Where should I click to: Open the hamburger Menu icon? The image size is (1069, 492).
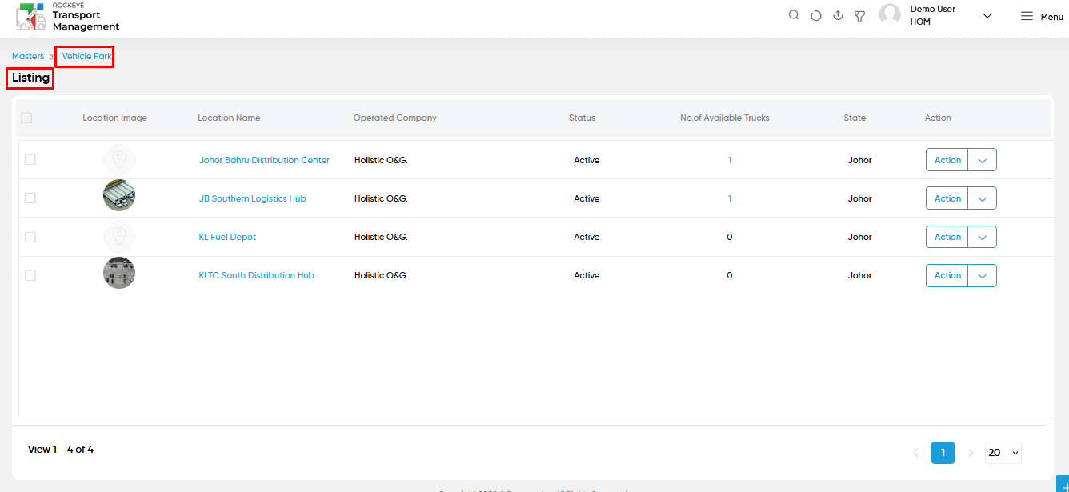(1027, 16)
